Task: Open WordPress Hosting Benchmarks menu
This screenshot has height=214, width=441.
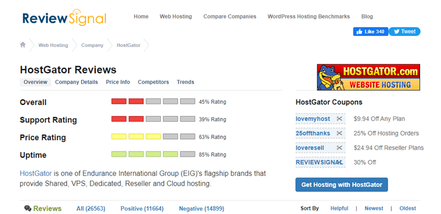Action: (309, 17)
